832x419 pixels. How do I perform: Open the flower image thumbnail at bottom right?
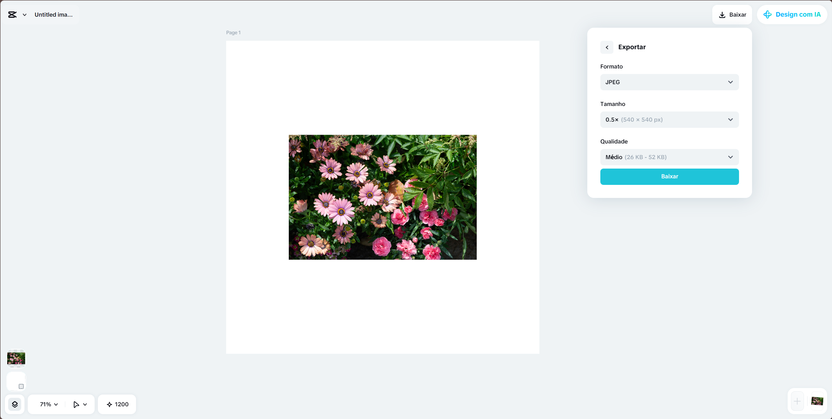pos(817,401)
